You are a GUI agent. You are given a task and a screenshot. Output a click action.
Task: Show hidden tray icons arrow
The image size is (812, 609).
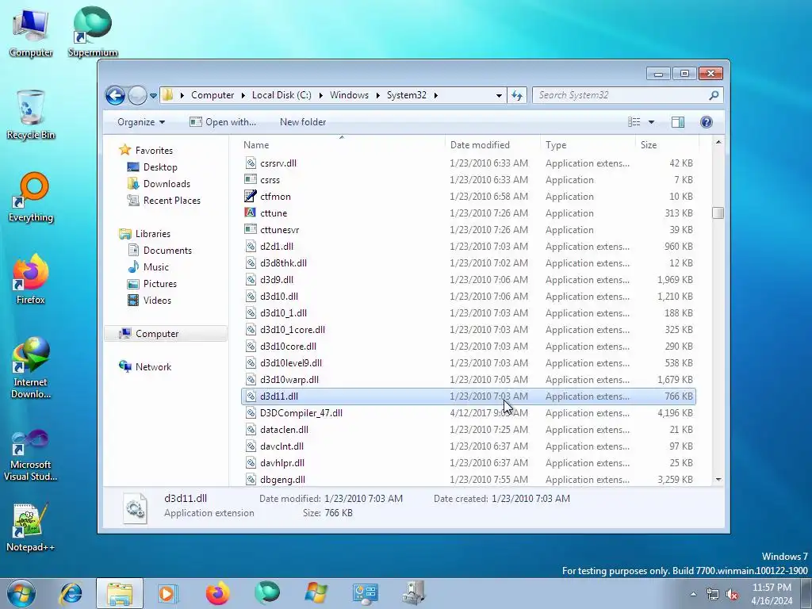(x=693, y=595)
